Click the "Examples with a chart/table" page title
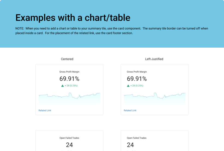This screenshot has width=224, height=151. [x=73, y=18]
